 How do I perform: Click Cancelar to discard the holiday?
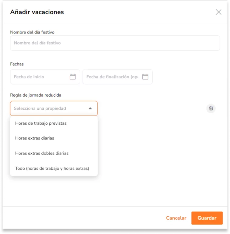click(x=176, y=218)
